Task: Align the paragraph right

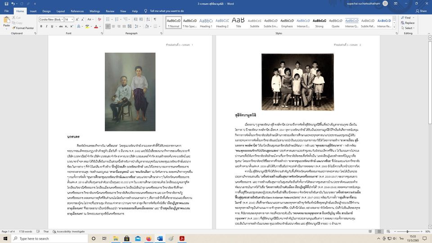Action: [x=119, y=27]
